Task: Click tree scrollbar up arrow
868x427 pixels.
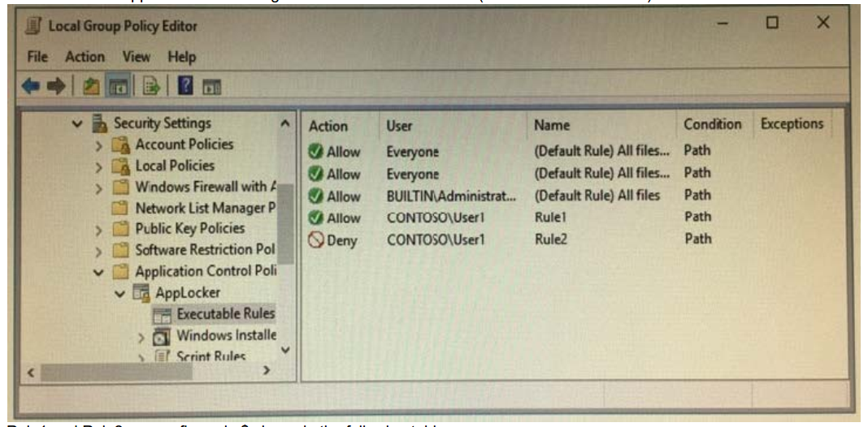Action: point(285,123)
